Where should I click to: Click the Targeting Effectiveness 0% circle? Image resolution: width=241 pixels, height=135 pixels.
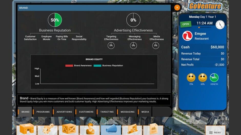pos(111,45)
